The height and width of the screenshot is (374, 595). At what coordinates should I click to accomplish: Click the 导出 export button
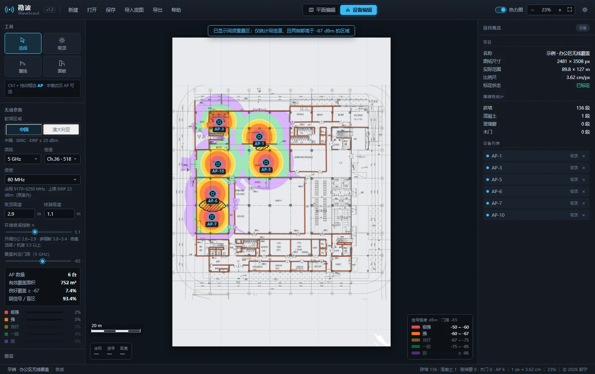pyautogui.click(x=158, y=10)
